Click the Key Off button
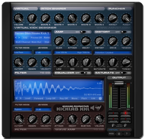The width and height of the screenshot is (146, 139). pyautogui.click(x=64, y=98)
